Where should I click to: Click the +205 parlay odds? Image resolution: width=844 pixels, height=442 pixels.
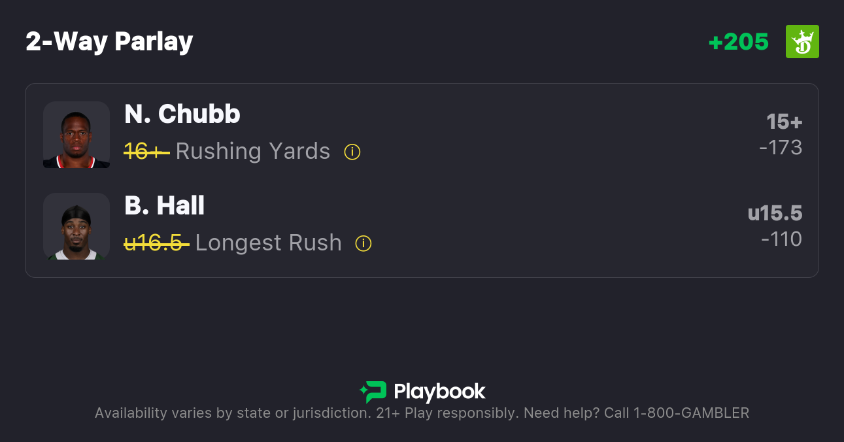click(739, 42)
